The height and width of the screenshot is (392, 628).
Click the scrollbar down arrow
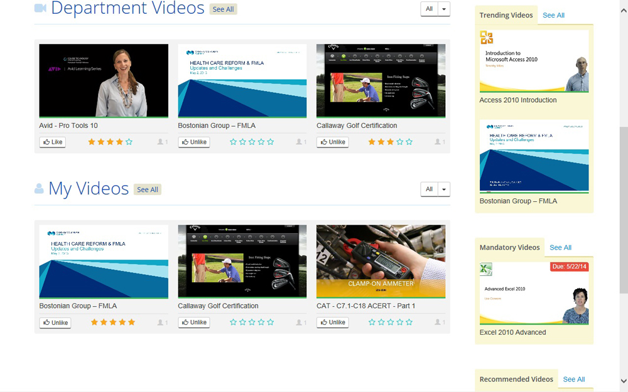pyautogui.click(x=624, y=381)
